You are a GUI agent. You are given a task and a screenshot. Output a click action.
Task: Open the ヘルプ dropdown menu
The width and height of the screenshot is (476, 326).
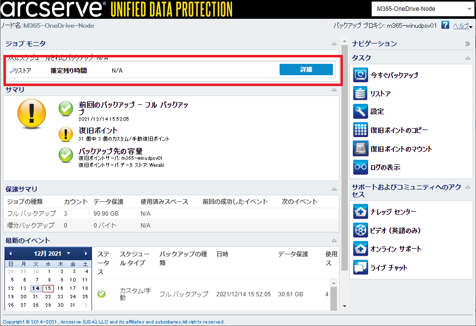point(463,26)
